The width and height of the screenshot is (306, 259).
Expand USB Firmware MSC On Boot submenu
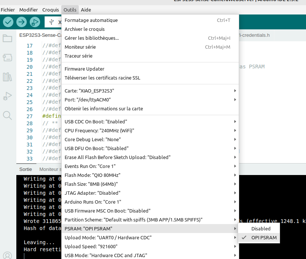[150, 211]
